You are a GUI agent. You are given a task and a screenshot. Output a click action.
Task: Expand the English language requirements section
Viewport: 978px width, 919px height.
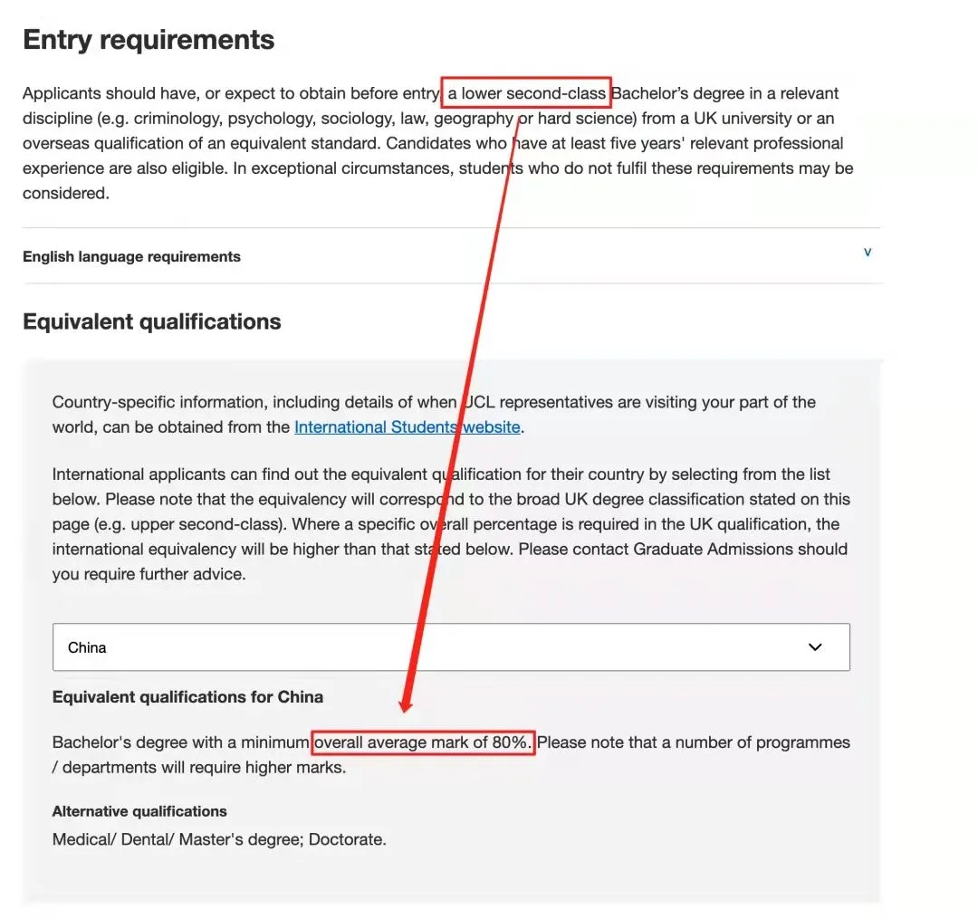(452, 256)
